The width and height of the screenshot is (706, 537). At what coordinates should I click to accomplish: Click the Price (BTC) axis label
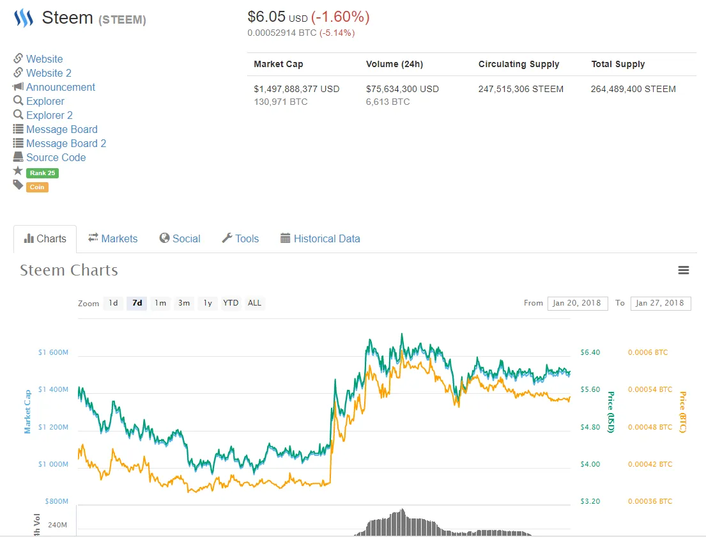(x=682, y=412)
